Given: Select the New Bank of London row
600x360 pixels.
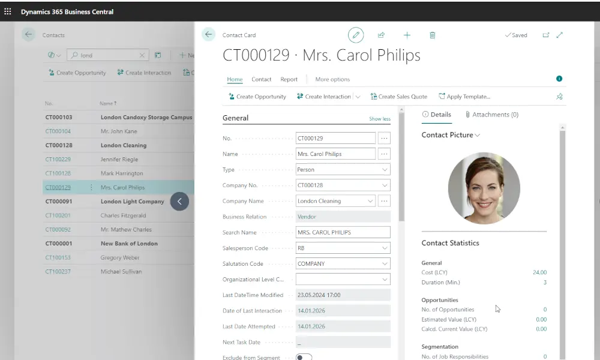Looking at the screenshot, I should (x=119, y=244).
